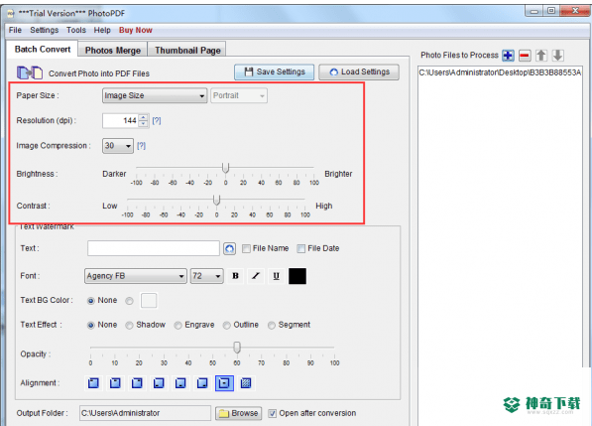
Task: Reset watermark text with the circular arrow icon
Action: [229, 248]
